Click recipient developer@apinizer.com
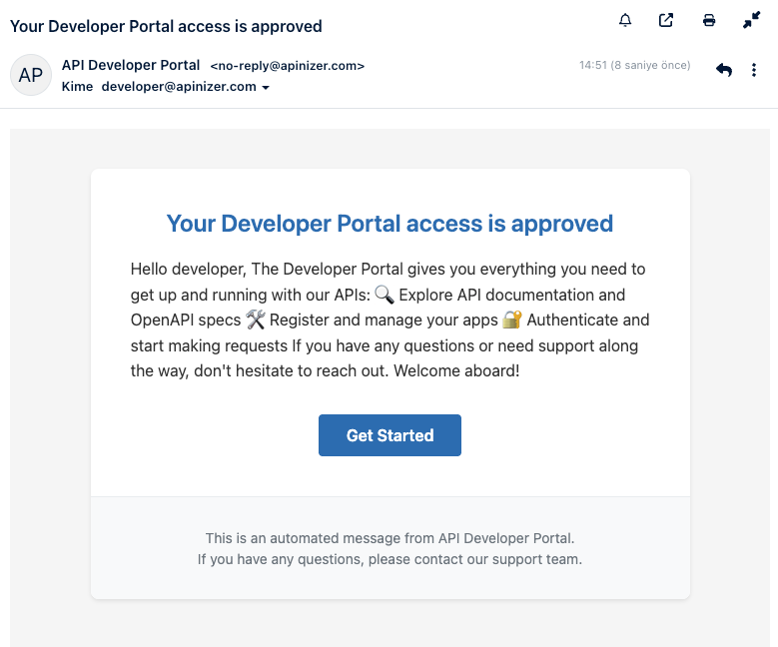The height and width of the screenshot is (647, 778). [x=179, y=87]
